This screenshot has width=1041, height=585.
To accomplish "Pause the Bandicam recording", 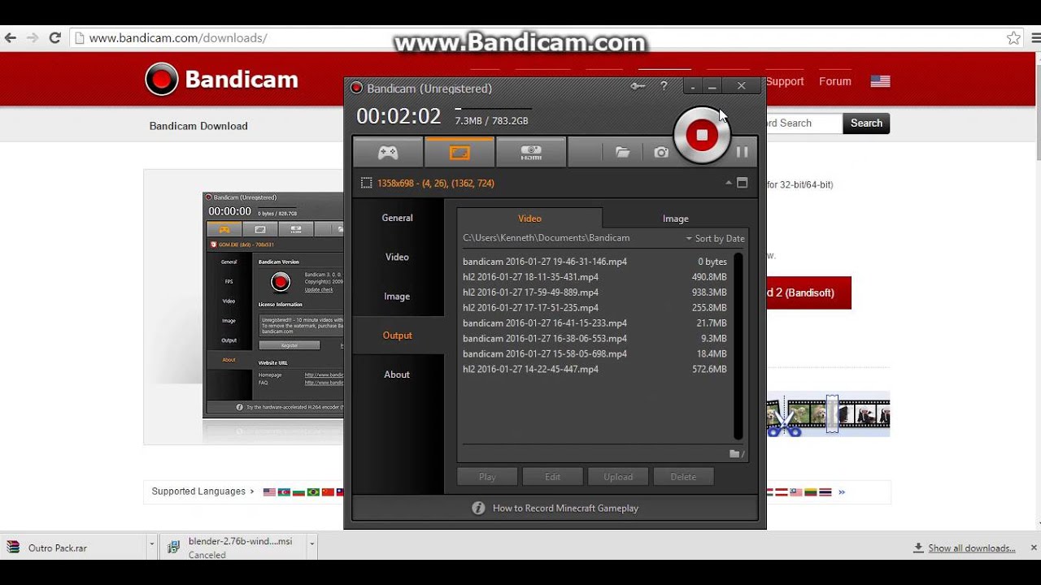I will pyautogui.click(x=742, y=152).
